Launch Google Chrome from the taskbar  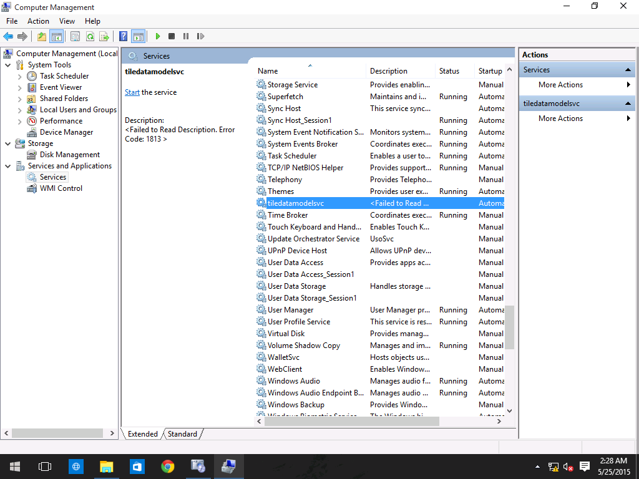[x=167, y=467]
